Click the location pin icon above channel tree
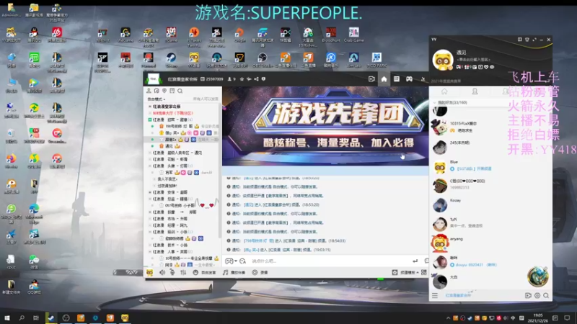 (164, 91)
